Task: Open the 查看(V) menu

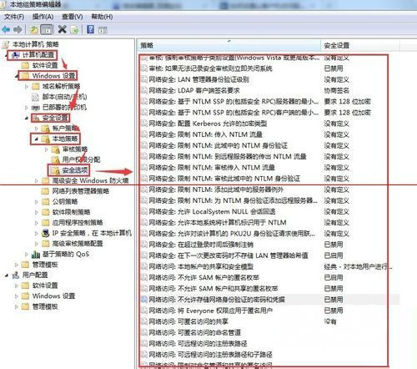Action: 73,17
